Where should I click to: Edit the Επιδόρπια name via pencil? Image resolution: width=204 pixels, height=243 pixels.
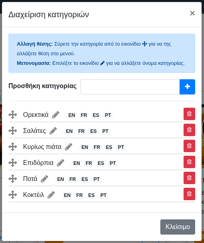tap(61, 163)
